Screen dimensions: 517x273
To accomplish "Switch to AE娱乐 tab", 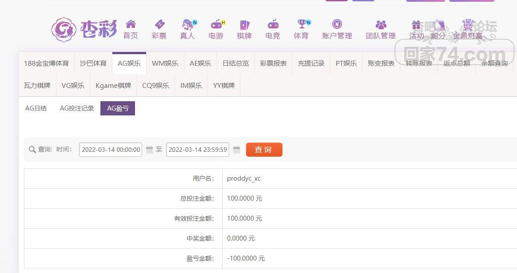I will click(200, 63).
